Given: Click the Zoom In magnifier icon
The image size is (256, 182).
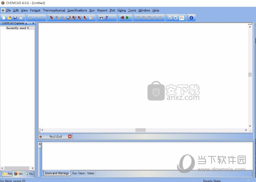Looking at the screenshot, I should point(57,18).
